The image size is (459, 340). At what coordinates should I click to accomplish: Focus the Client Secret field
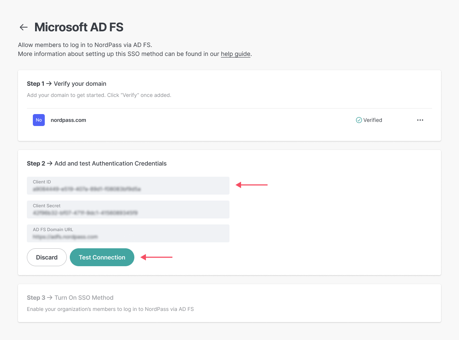pos(128,210)
